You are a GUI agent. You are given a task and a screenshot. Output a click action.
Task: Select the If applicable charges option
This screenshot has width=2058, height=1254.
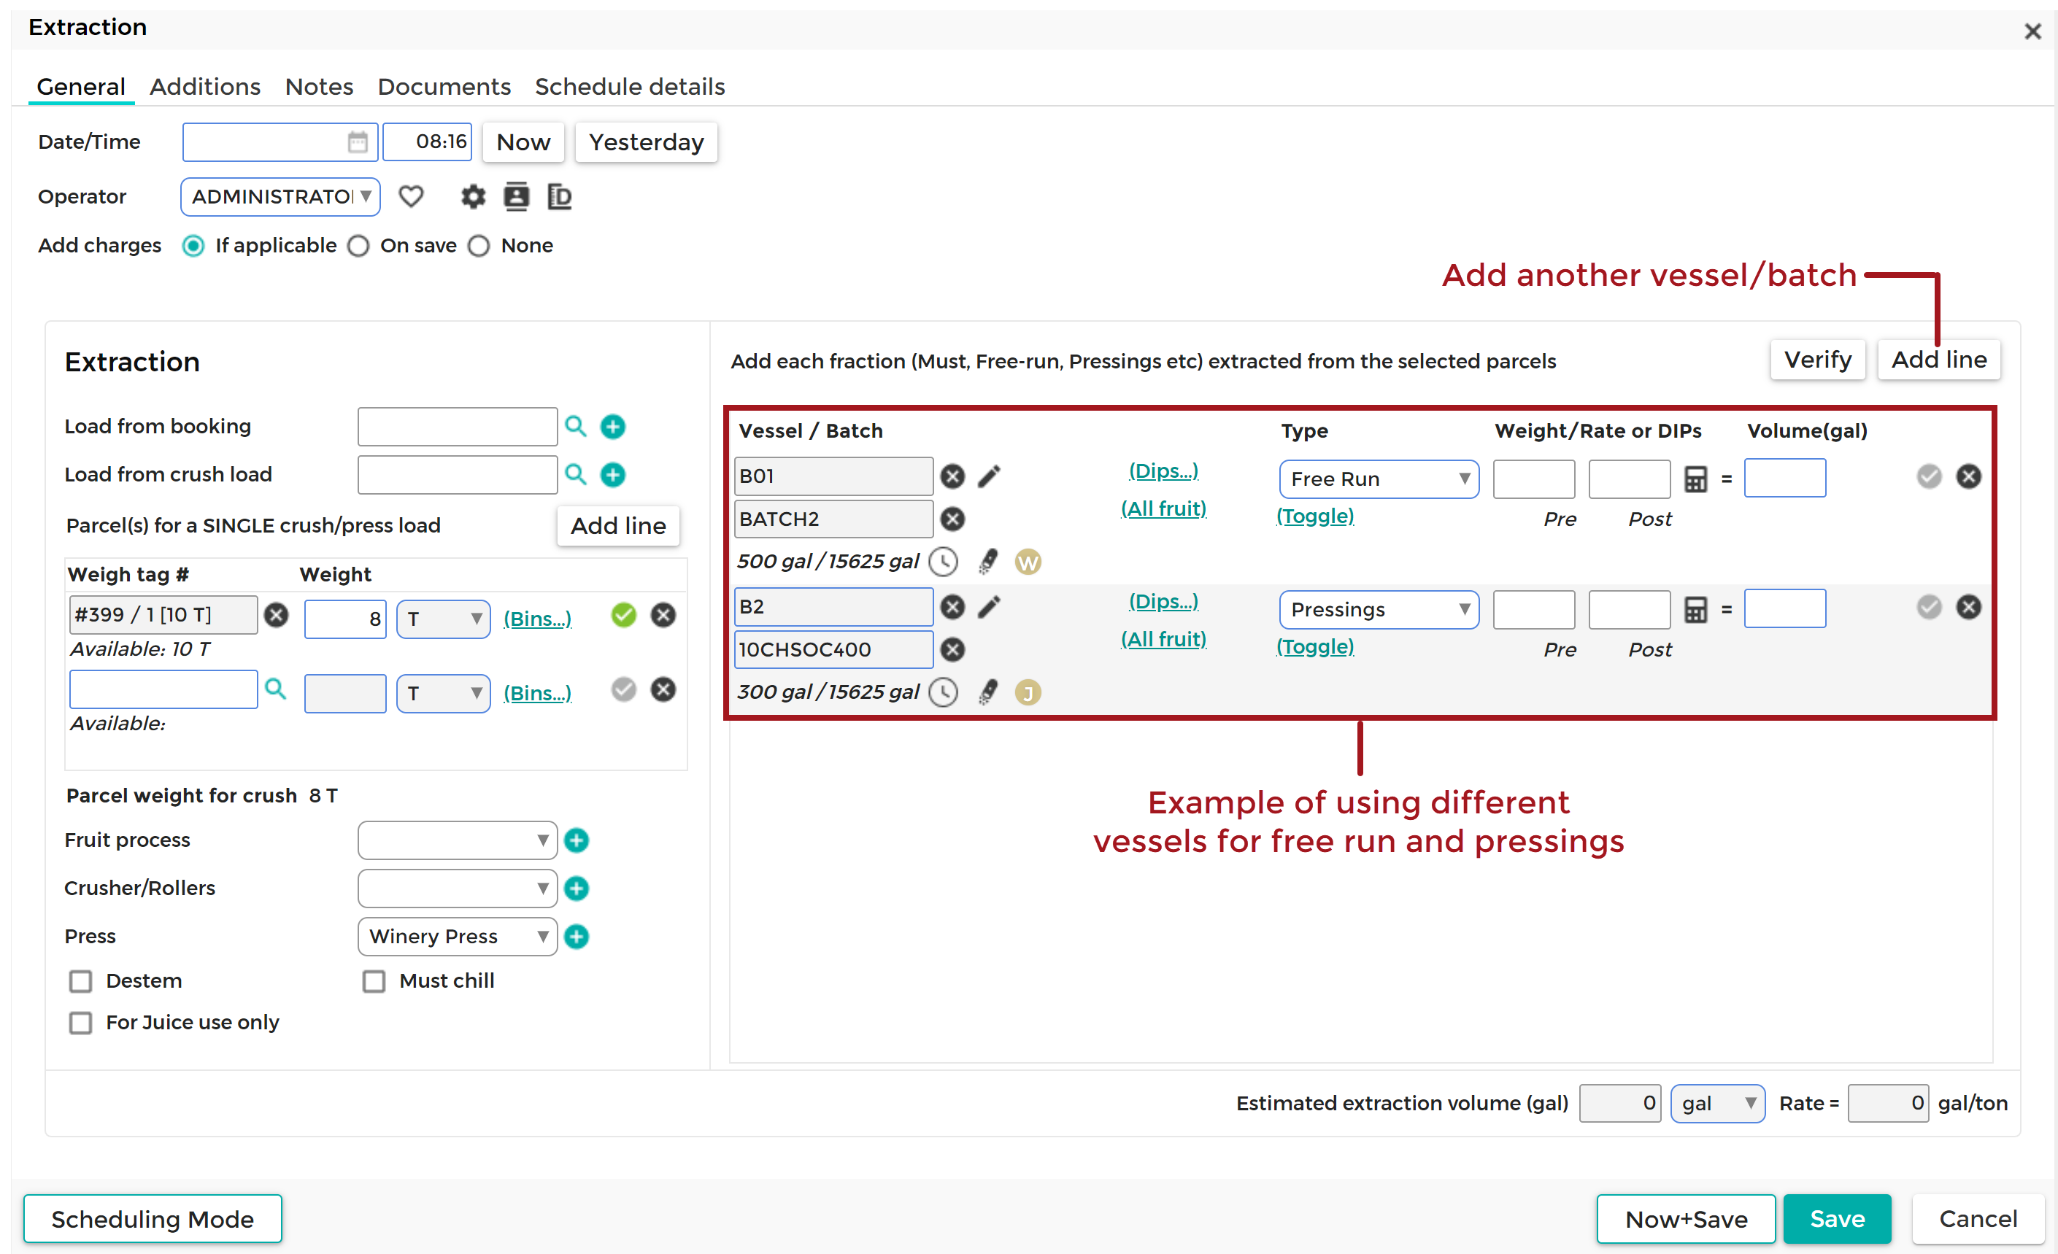193,245
